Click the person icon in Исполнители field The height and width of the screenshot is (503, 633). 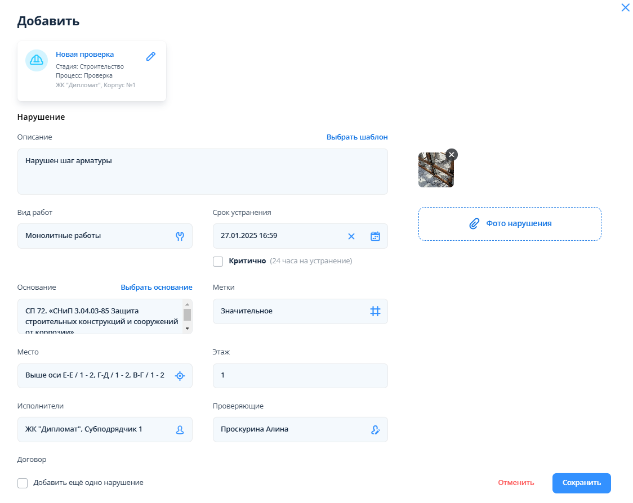pyautogui.click(x=180, y=430)
